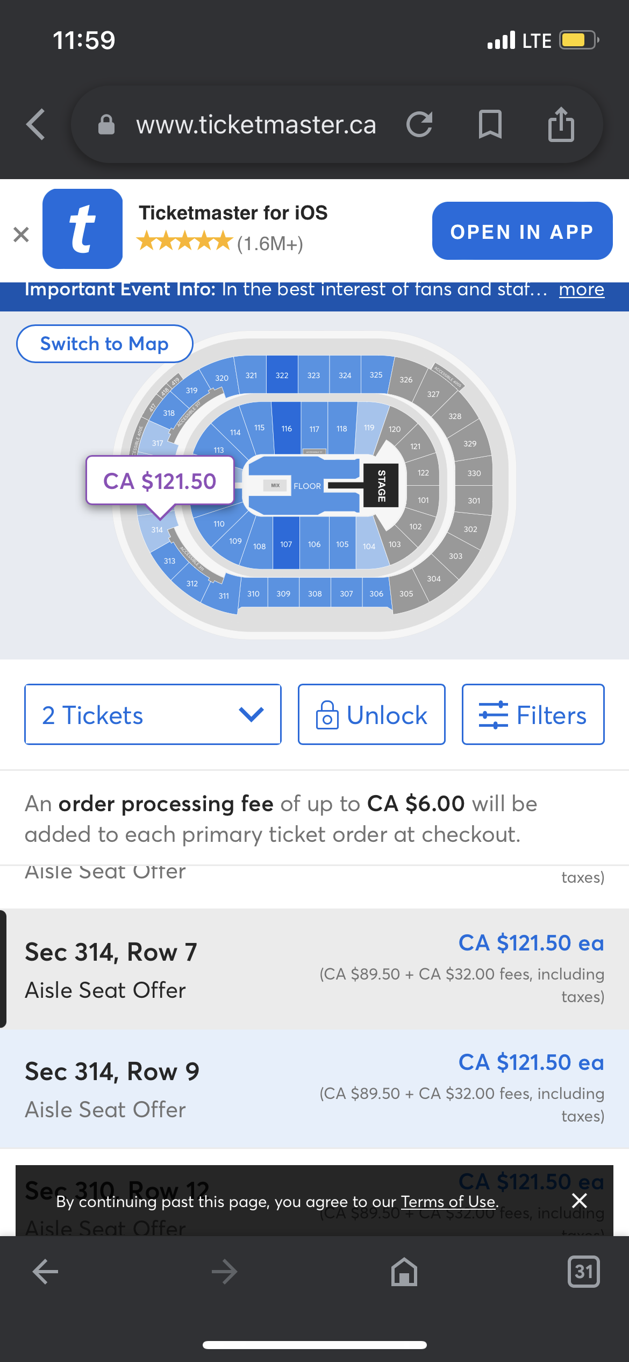The height and width of the screenshot is (1362, 629).
Task: Open the Filters options
Action: 533,714
